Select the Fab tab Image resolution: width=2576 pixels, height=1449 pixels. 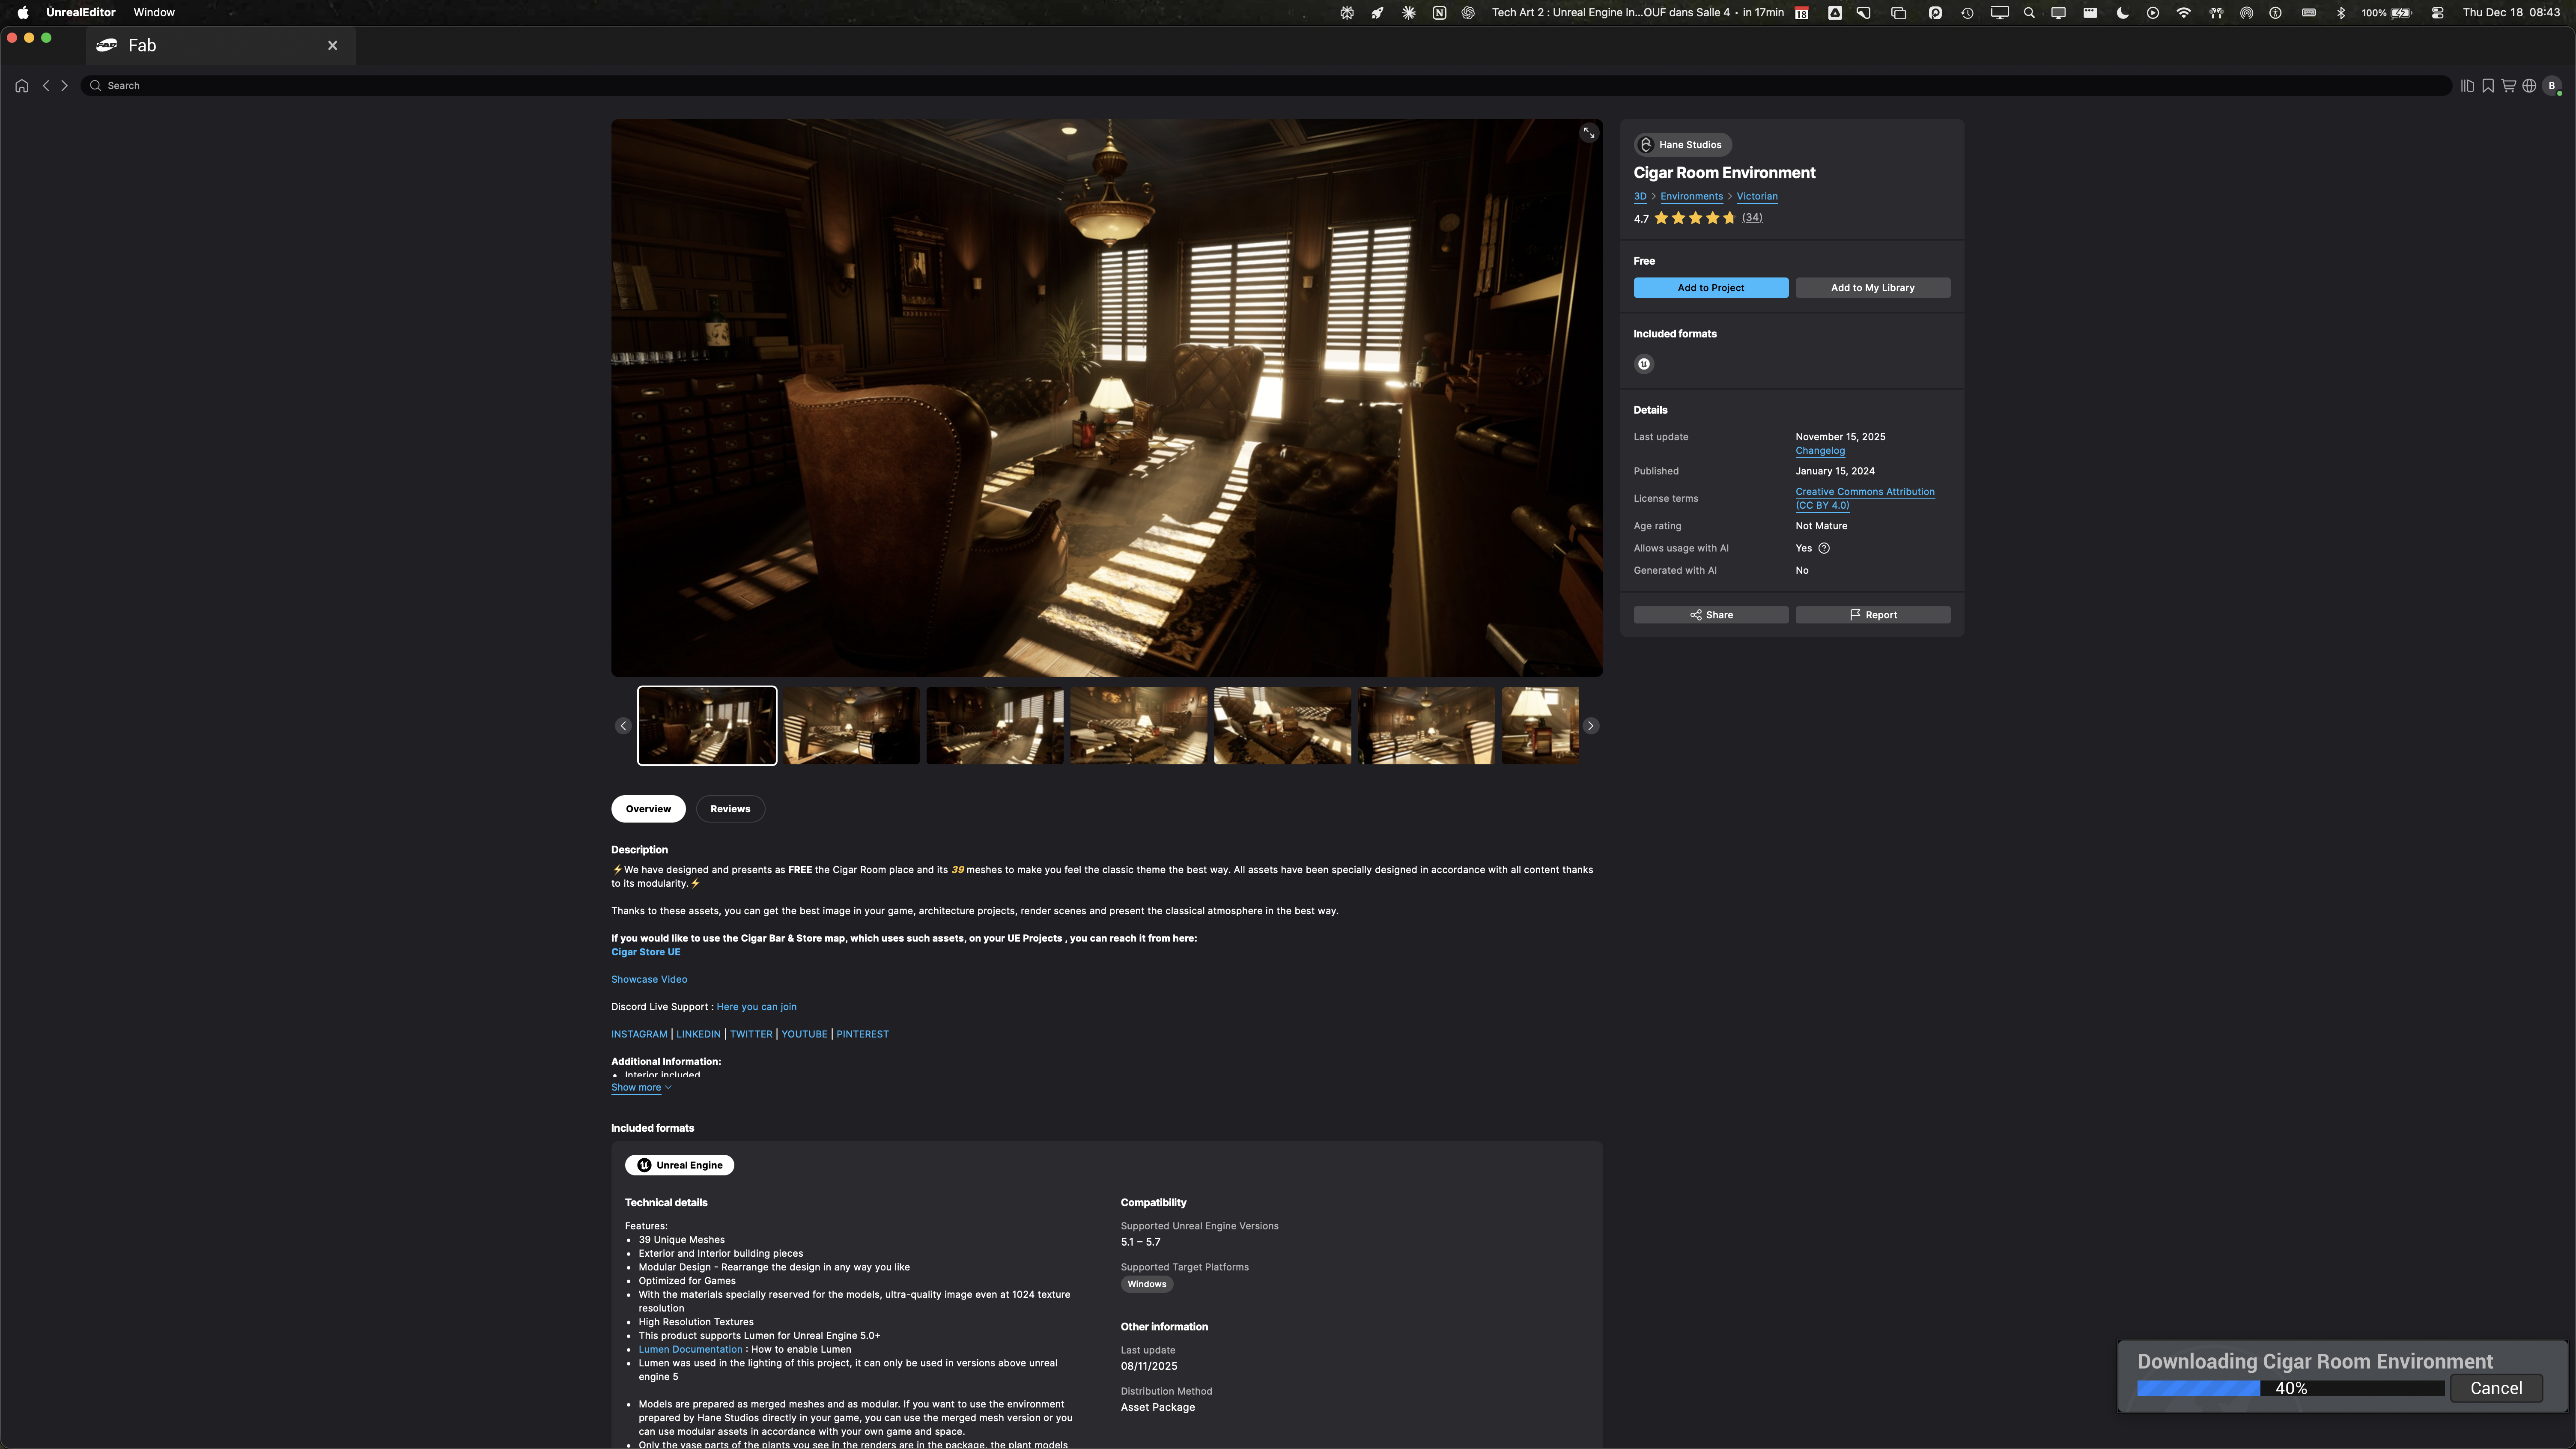tap(221, 45)
